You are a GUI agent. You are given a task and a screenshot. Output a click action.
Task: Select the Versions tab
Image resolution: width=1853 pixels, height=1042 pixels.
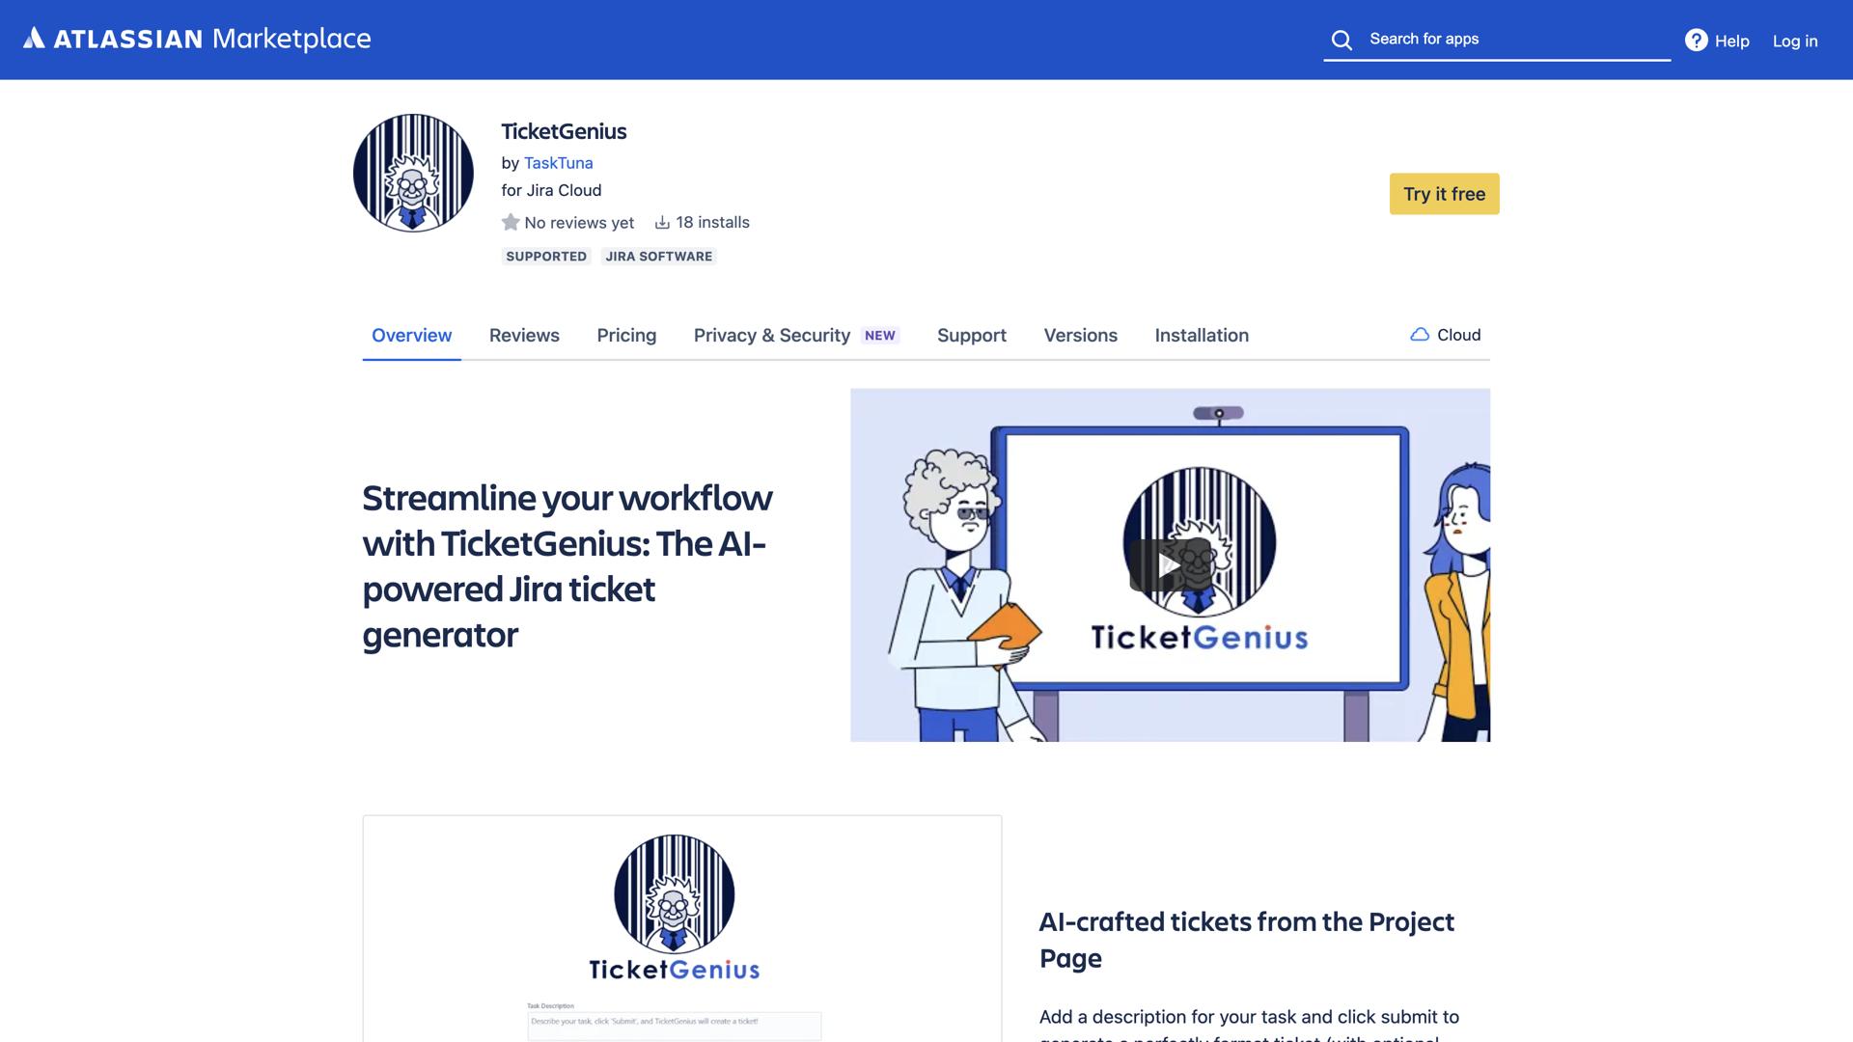tap(1080, 336)
